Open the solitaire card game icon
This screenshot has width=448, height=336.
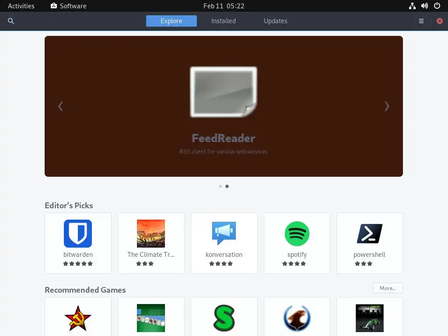click(151, 318)
